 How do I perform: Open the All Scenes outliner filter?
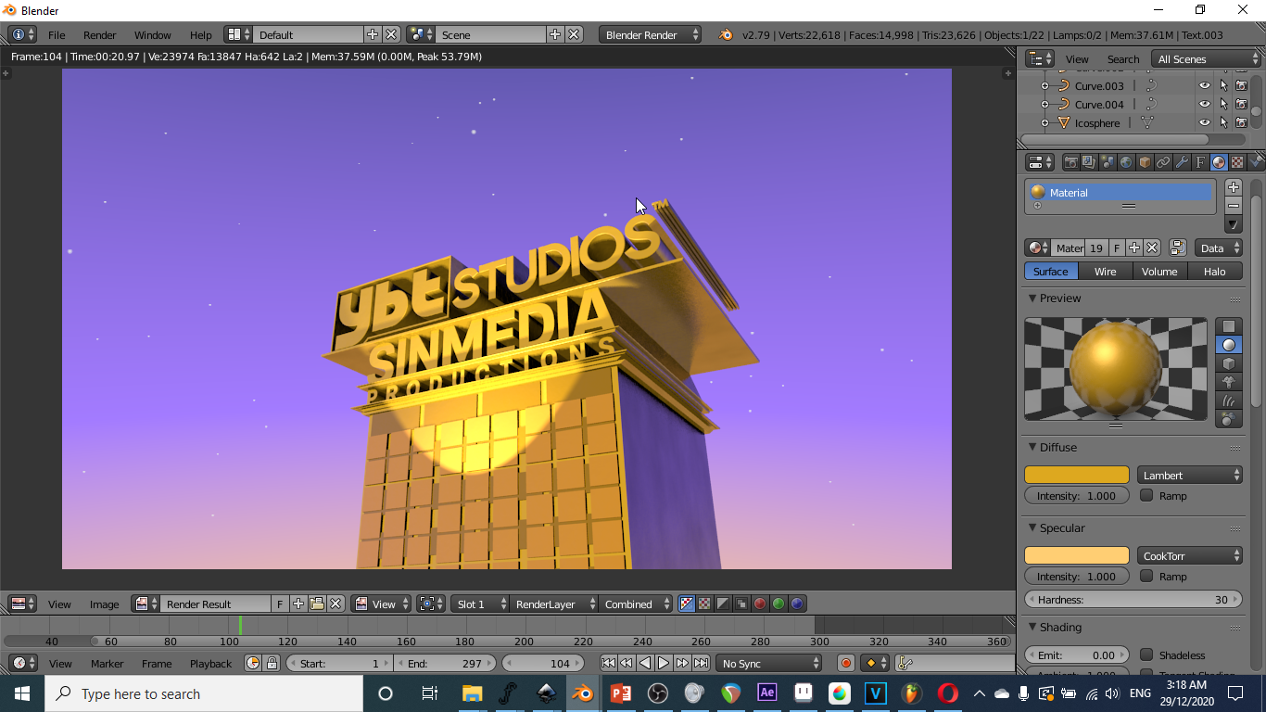(1206, 58)
